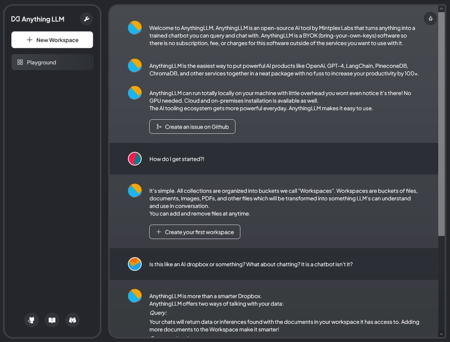Click the scrollbar up arrow
Viewport: 450px width, 342px height.
[442, 8]
